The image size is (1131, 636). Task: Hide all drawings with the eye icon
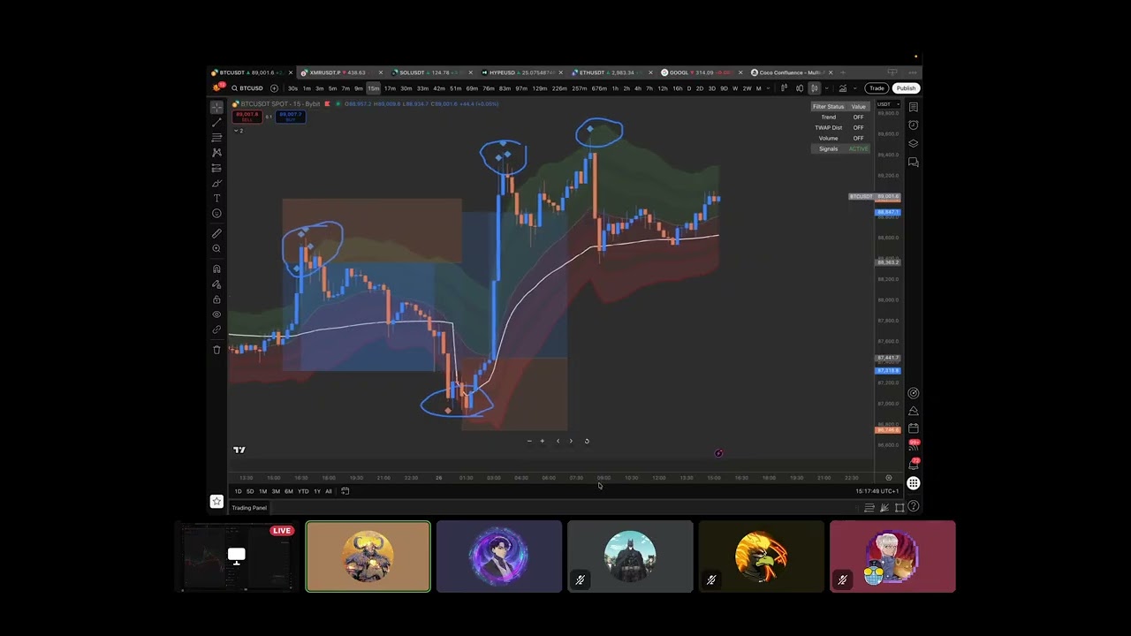click(x=216, y=314)
